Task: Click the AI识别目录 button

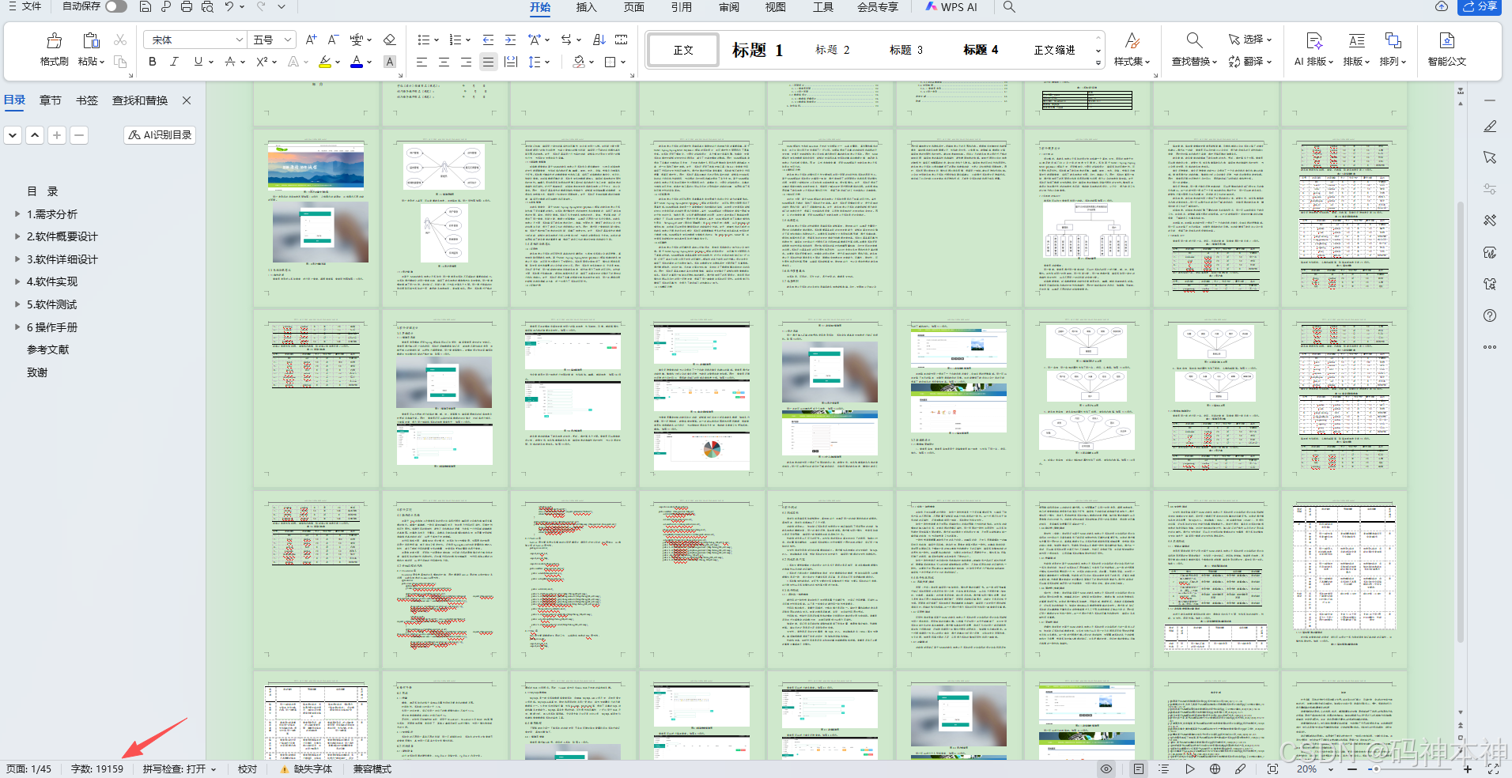Action: (160, 135)
